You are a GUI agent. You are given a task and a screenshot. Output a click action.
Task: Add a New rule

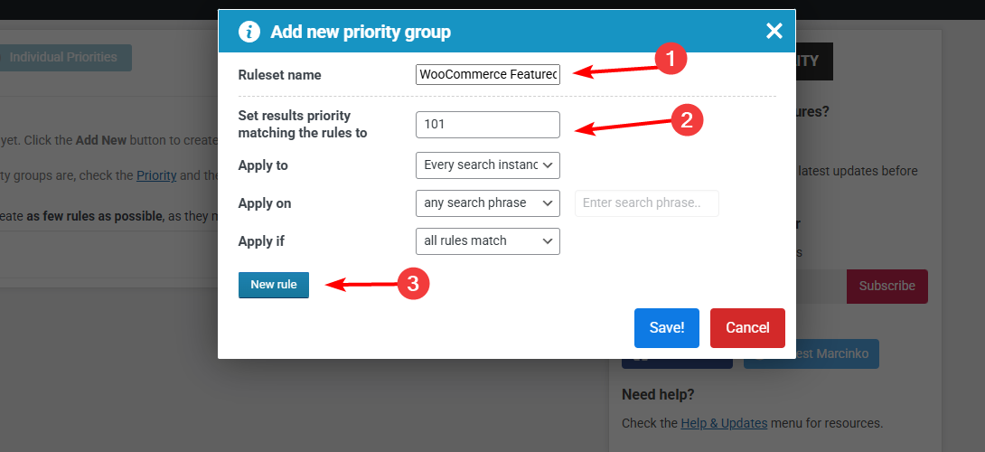[274, 285]
